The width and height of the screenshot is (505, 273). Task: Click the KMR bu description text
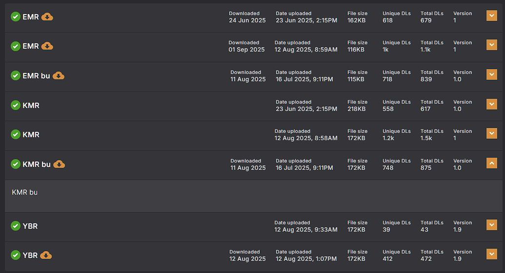(25, 192)
